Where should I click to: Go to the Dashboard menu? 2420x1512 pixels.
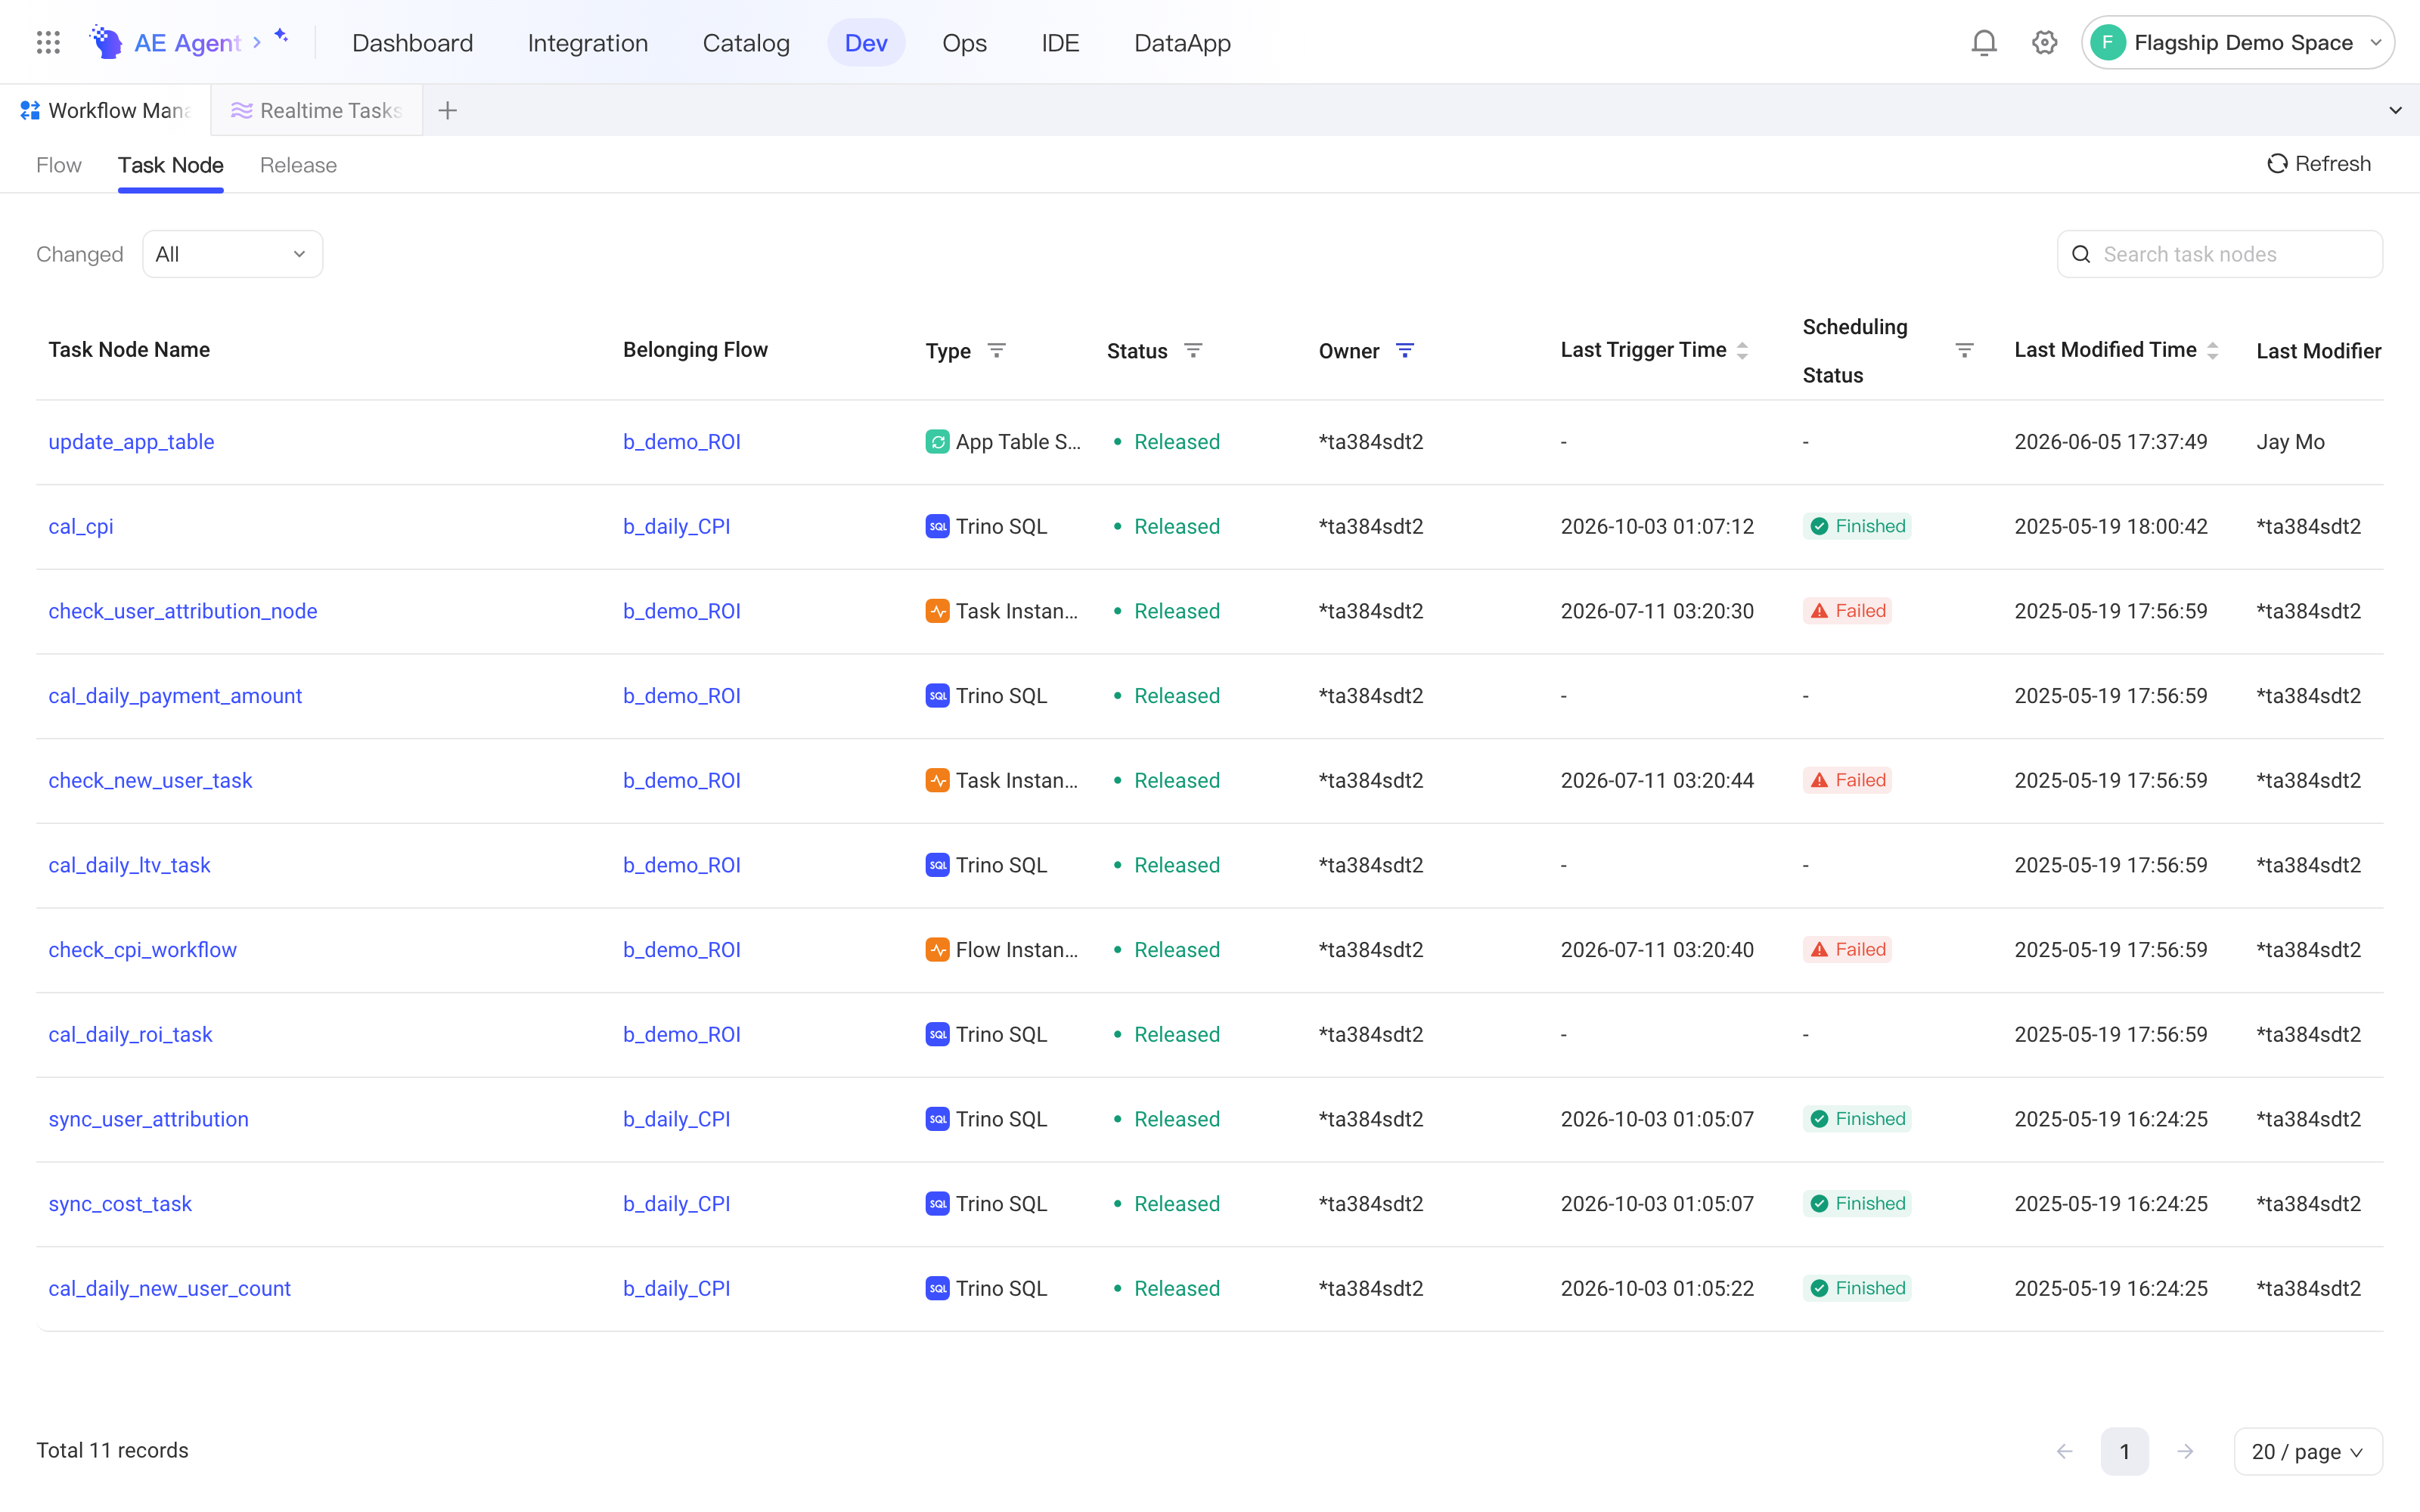tap(412, 43)
